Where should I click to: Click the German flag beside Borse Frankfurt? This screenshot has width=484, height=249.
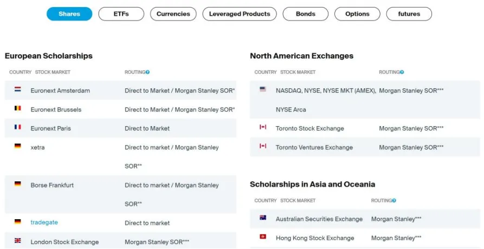click(x=17, y=184)
